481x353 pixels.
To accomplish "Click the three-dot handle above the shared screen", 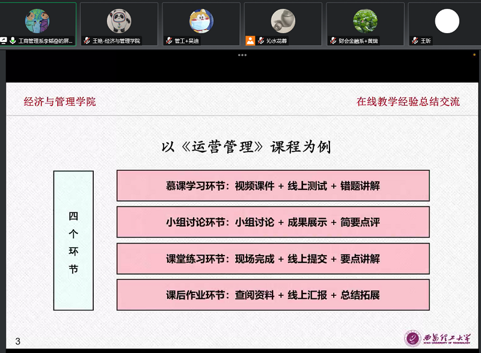I will [x=242, y=55].
